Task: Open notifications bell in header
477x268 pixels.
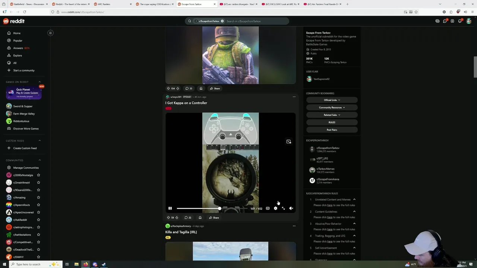Action: (x=460, y=21)
